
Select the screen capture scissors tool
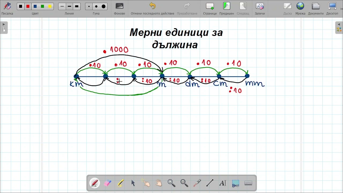(236, 183)
